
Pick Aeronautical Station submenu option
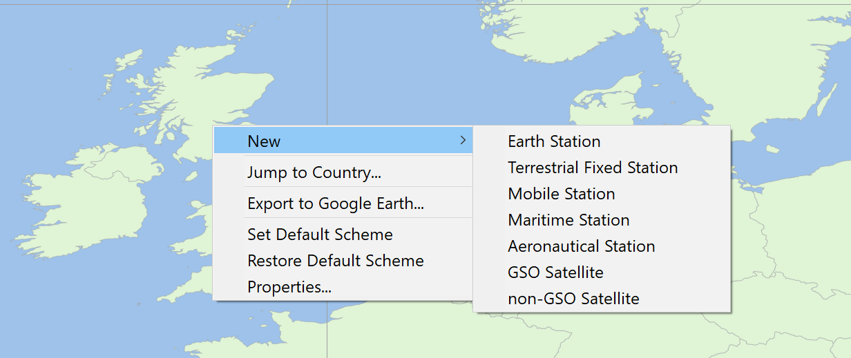point(602,246)
